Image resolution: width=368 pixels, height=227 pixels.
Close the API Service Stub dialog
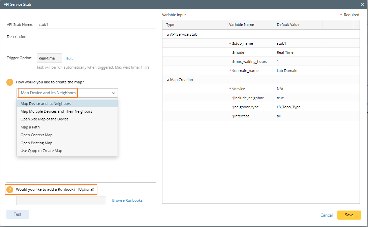click(362, 4)
